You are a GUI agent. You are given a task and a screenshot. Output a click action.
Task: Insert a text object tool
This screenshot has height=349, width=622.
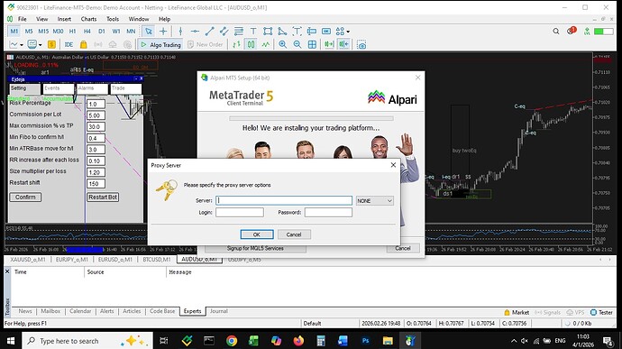click(x=253, y=31)
